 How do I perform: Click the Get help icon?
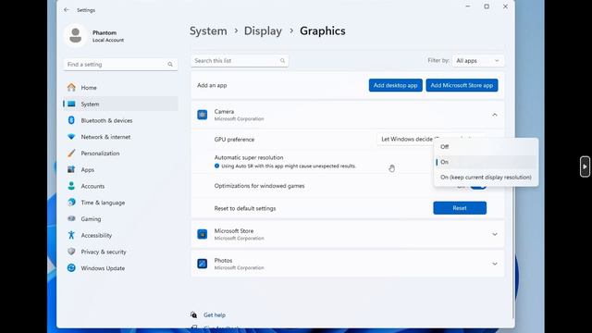[193, 314]
